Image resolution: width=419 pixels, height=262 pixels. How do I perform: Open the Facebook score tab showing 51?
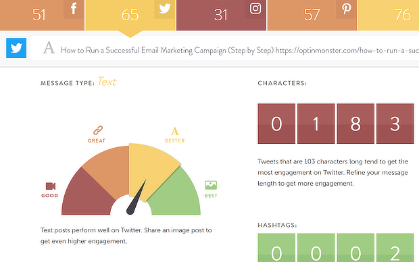42,15
